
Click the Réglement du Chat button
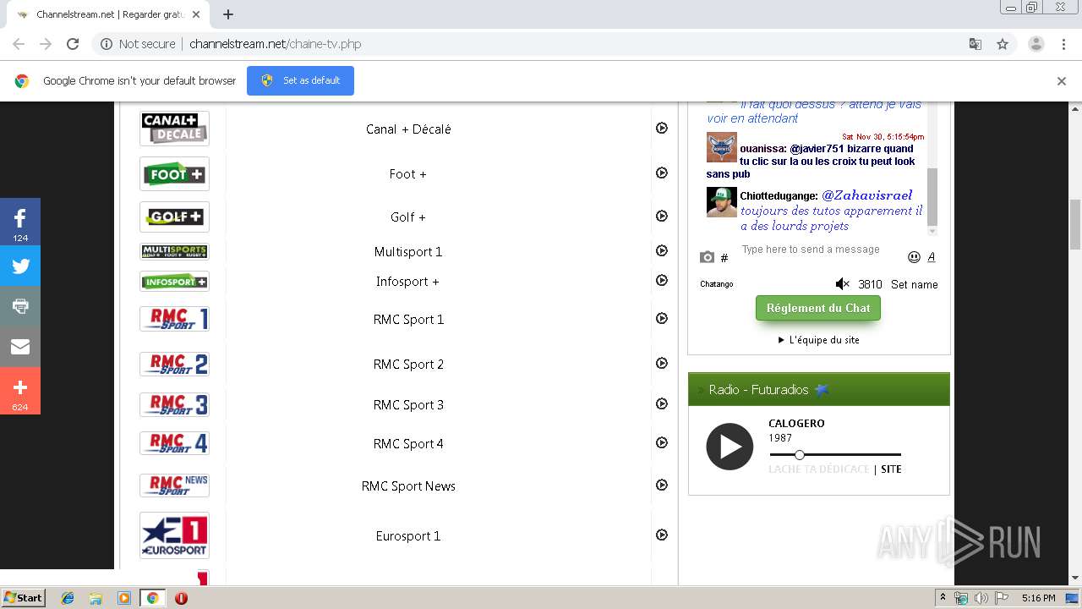point(818,308)
